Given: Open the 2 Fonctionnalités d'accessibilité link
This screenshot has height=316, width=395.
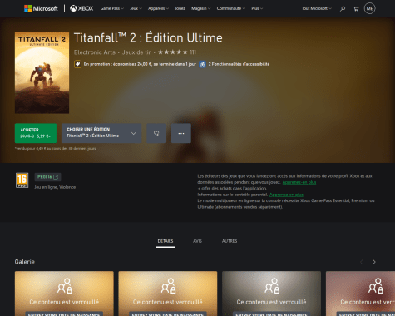Looking at the screenshot, I should point(239,64).
